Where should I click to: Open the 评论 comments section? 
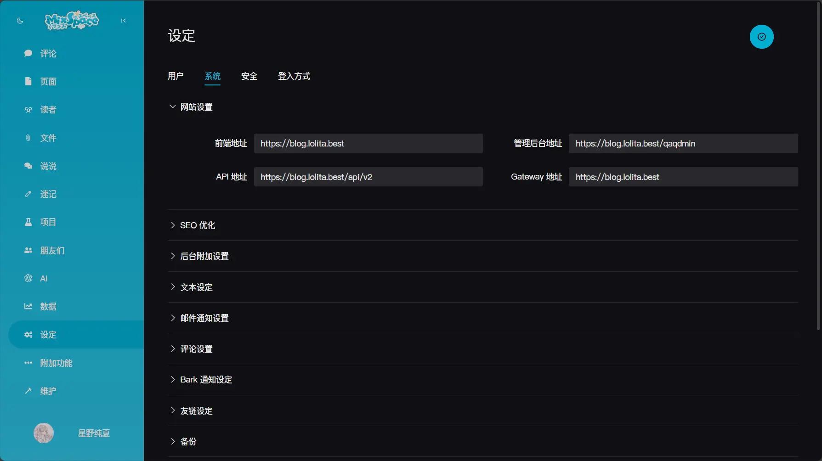pos(48,54)
